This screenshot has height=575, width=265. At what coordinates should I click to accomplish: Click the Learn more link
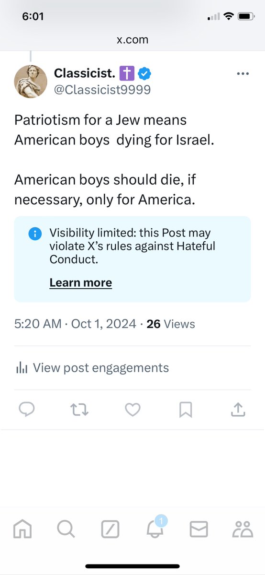pos(80,283)
